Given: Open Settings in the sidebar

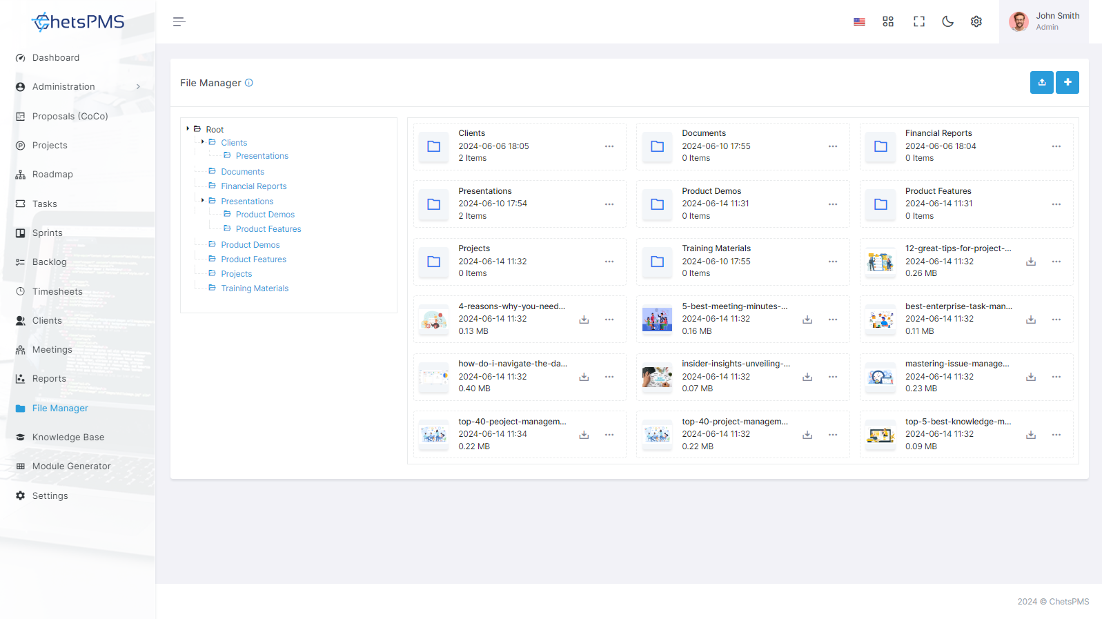Looking at the screenshot, I should tap(50, 496).
